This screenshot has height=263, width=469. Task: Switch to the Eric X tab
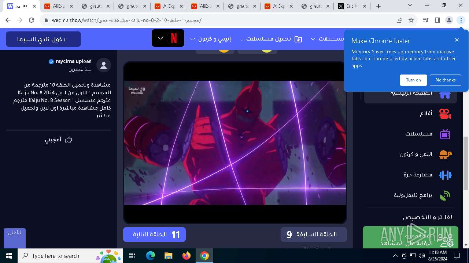pyautogui.click(x=352, y=6)
